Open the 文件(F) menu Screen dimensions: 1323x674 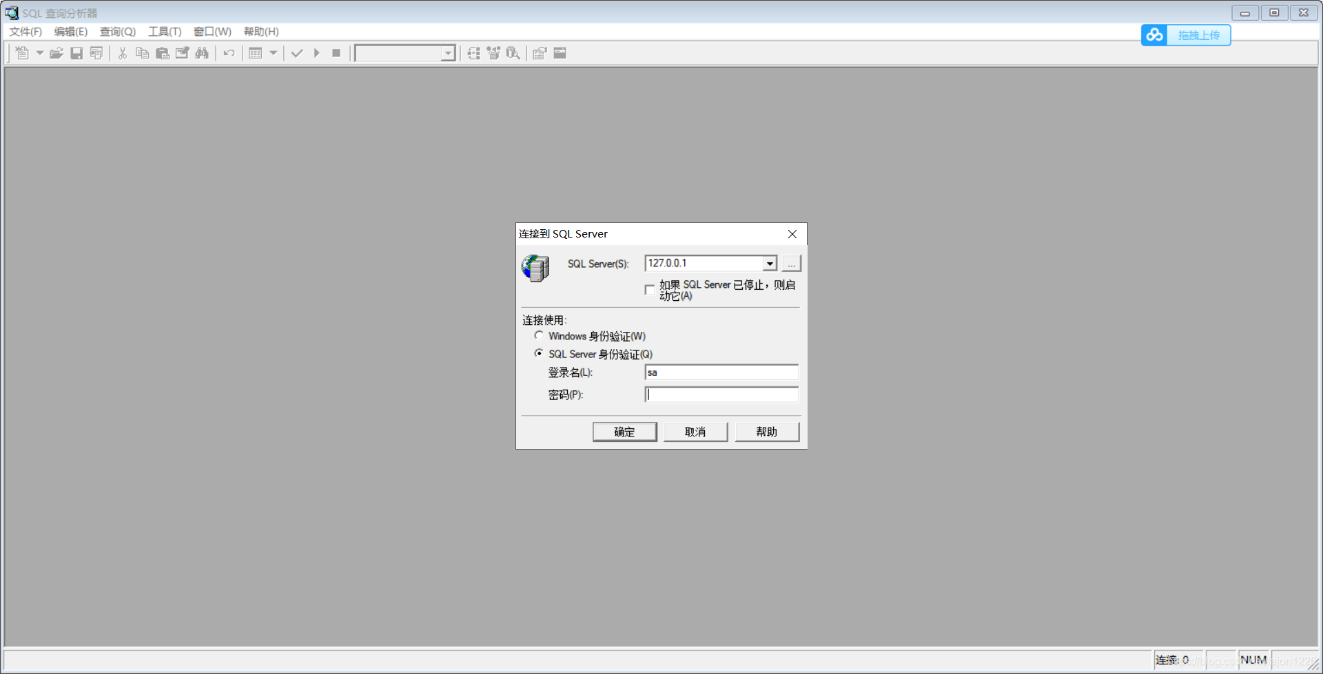pos(25,32)
